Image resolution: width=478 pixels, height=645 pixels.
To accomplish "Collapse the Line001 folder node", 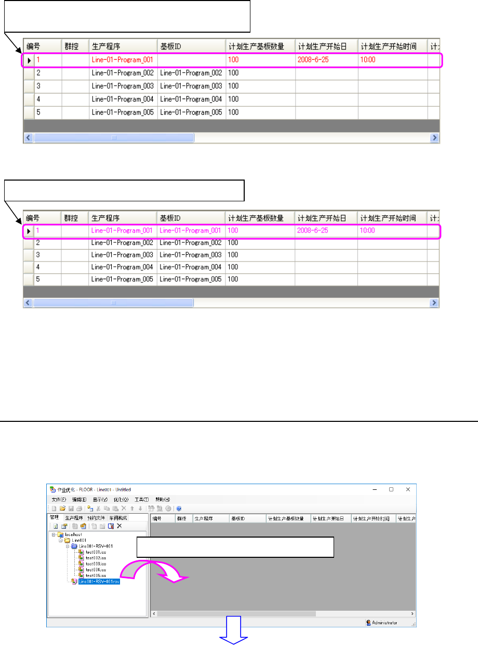I will [60, 540].
